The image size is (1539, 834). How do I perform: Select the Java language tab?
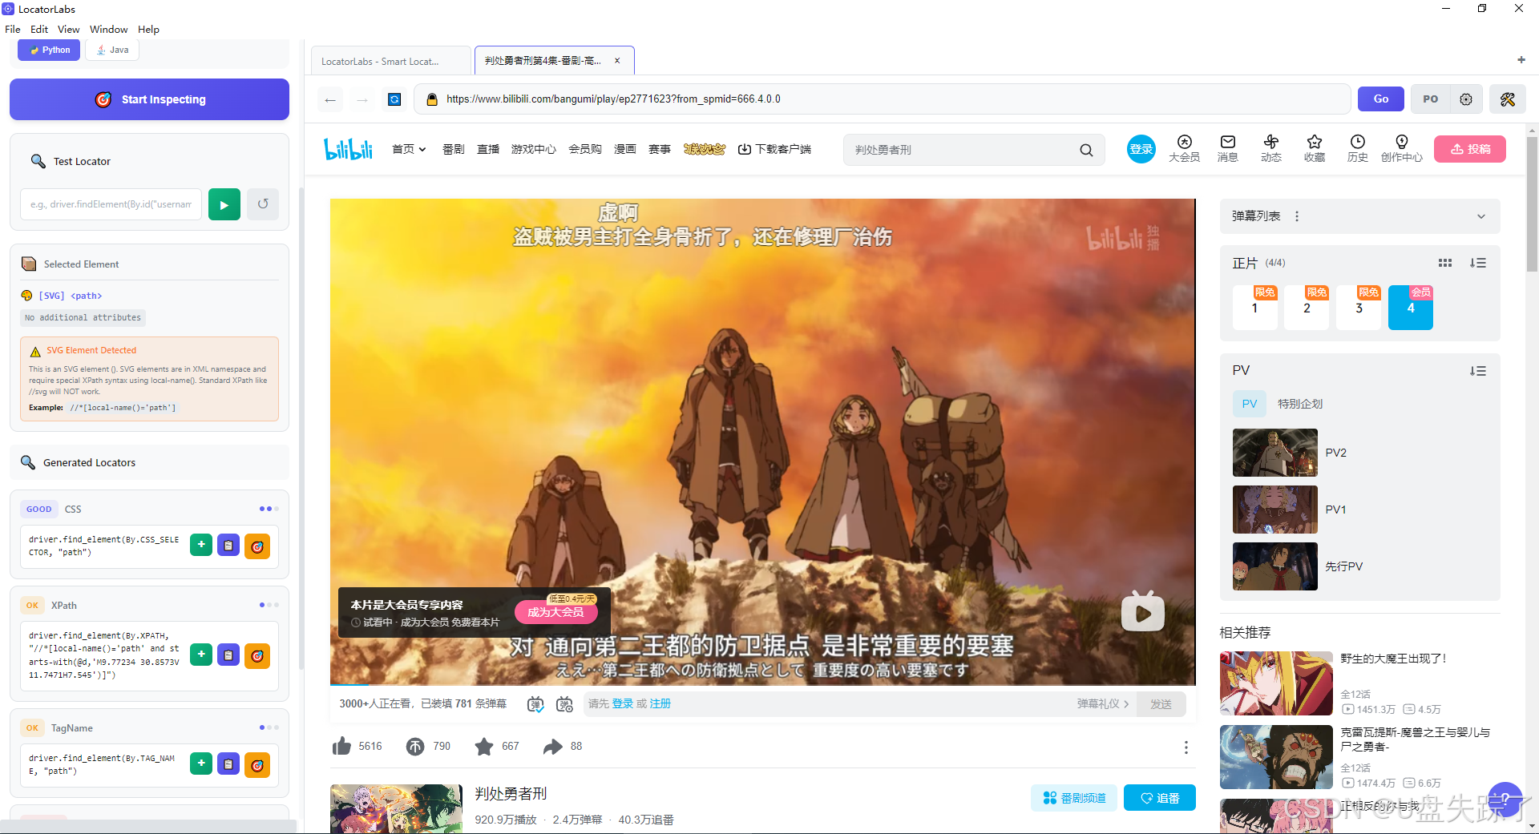coord(112,50)
